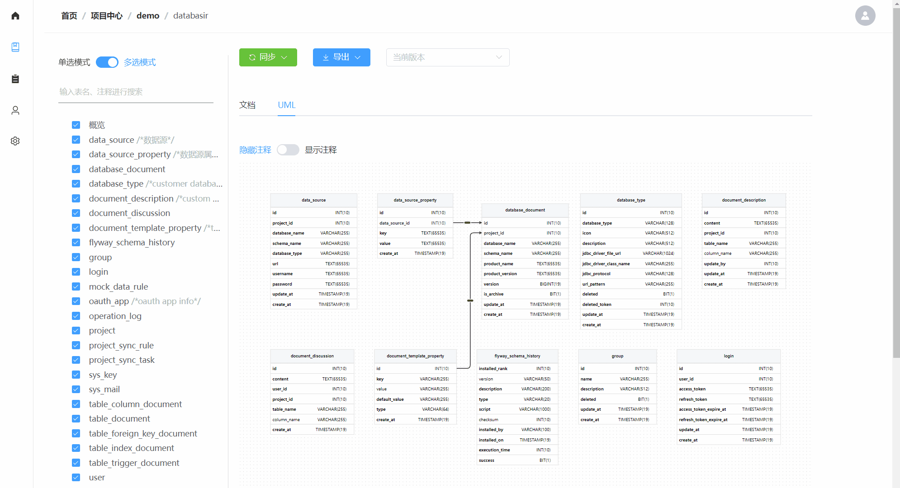Image resolution: width=900 pixels, height=488 pixels.
Task: Click the clipboard icon in left sidebar
Action: click(15, 79)
